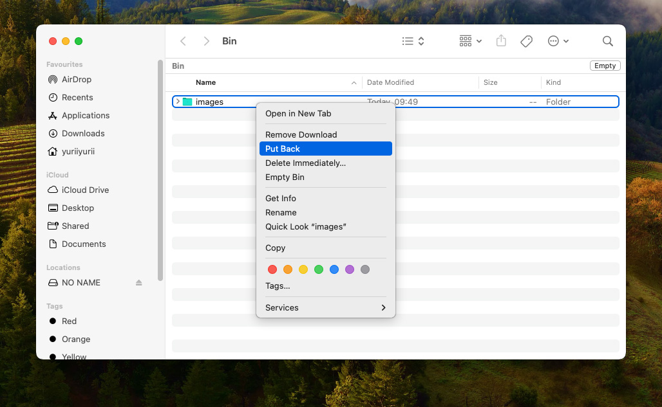Open the view options chevron
This screenshot has width=662, height=407.
click(421, 41)
